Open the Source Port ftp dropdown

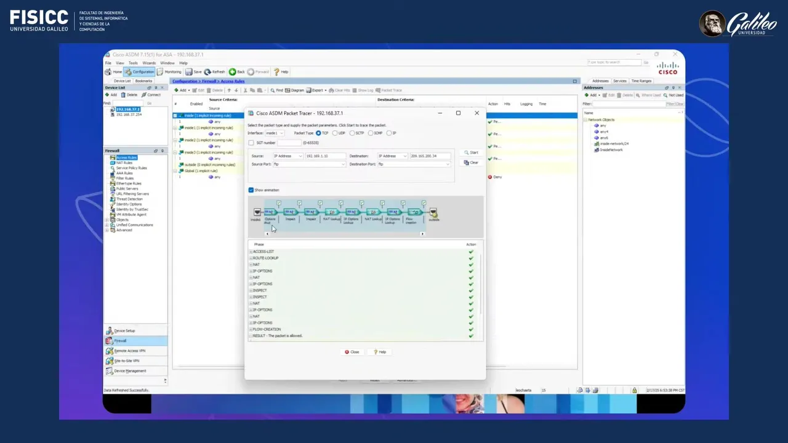pos(309,164)
